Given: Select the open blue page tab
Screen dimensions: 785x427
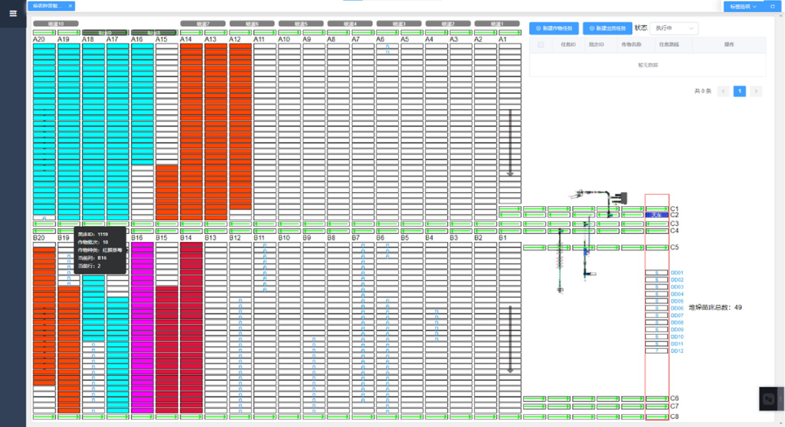Looking at the screenshot, I should point(47,6).
